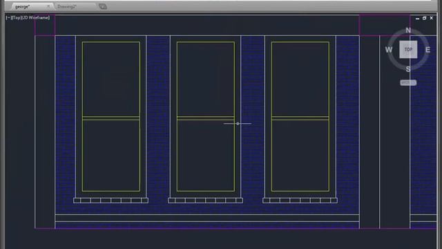Close the drawing viewport window
The image size is (442, 249).
click(x=431, y=18)
